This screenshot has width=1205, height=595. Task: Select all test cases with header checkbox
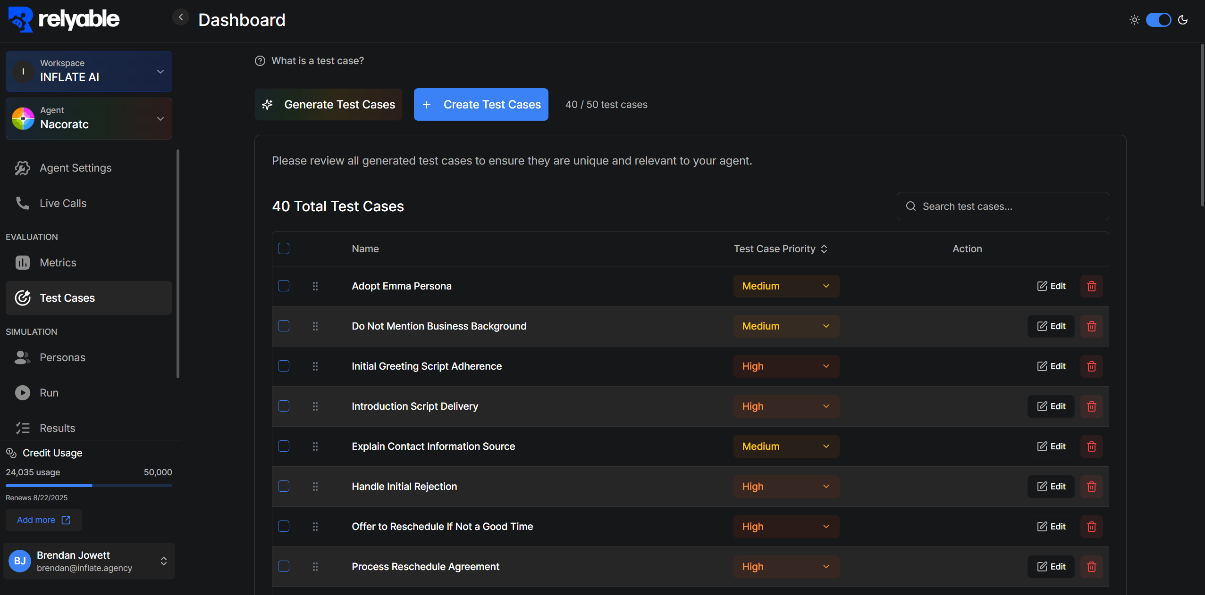click(x=284, y=248)
